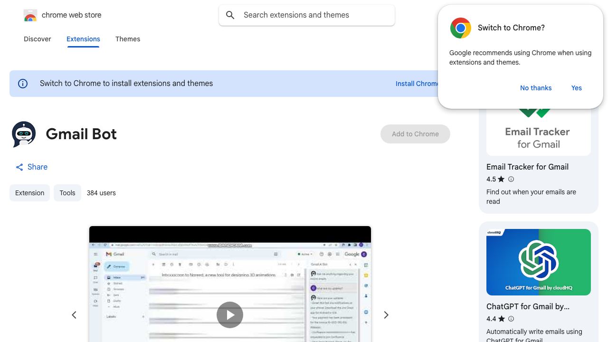Click info icon beside 4.4 rating
This screenshot has width=608, height=342.
[x=511, y=319]
